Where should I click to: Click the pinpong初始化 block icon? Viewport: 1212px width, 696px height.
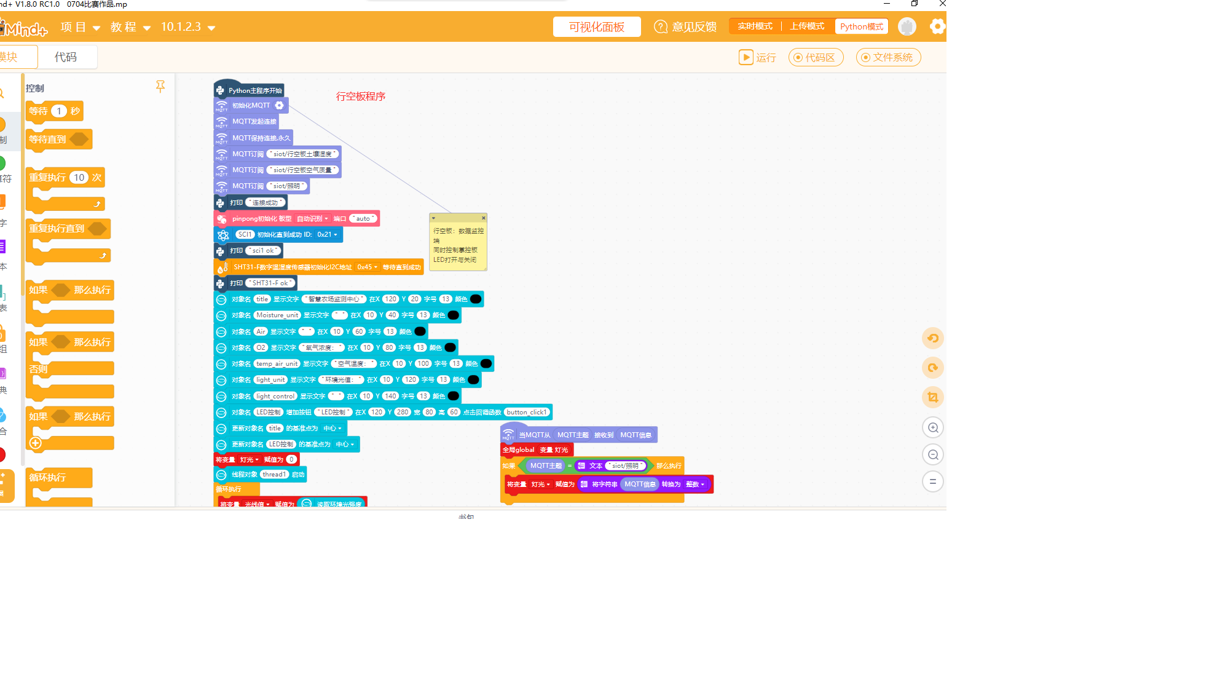(222, 219)
